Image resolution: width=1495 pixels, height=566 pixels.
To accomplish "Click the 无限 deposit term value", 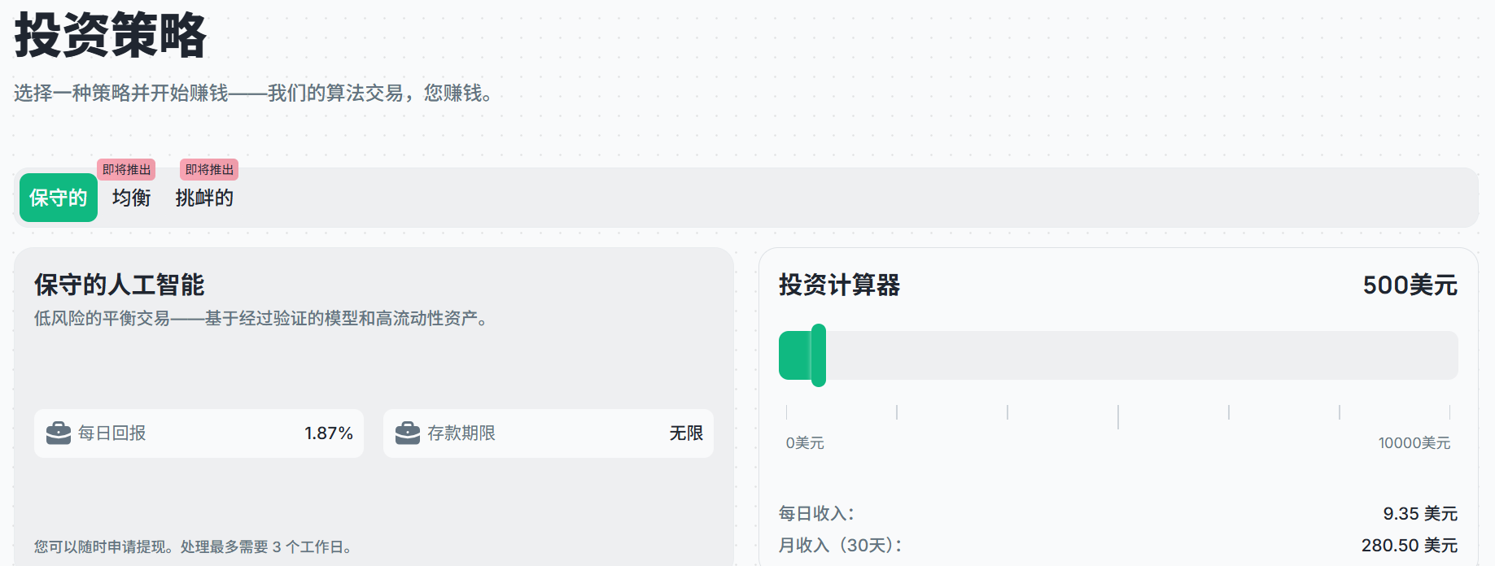I will pos(686,433).
